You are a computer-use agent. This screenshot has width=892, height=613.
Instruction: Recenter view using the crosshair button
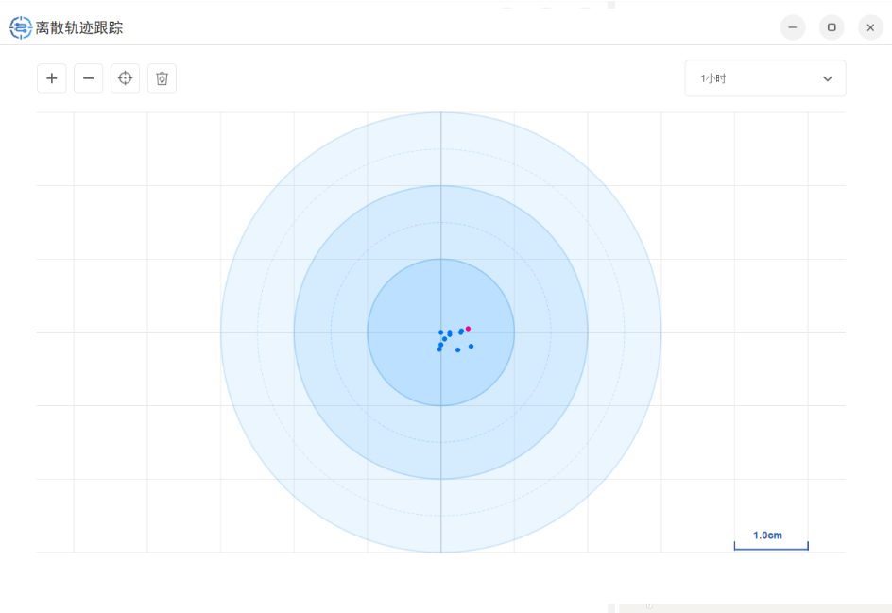tap(125, 78)
